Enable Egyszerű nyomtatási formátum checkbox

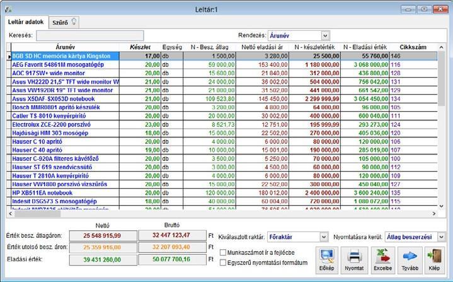coord(223,262)
